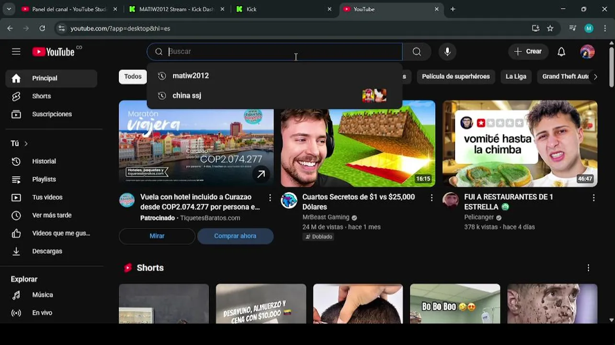
Task: Open the Pelicanger channel avatar
Action: [x=451, y=200]
